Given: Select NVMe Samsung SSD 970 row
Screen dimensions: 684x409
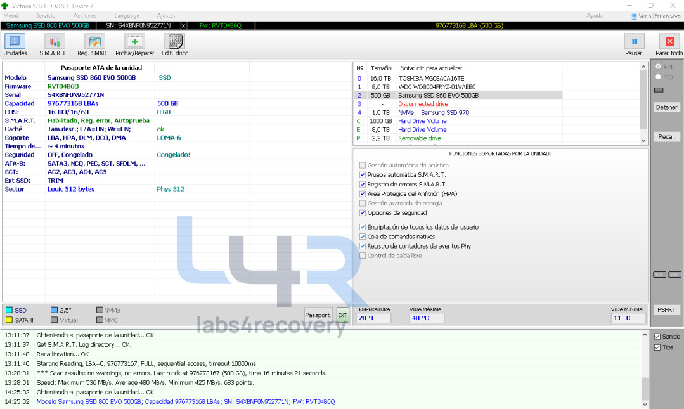Looking at the screenshot, I should coord(458,113).
